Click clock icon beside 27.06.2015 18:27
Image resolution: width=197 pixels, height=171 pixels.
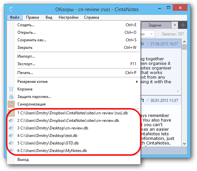pos(148,44)
